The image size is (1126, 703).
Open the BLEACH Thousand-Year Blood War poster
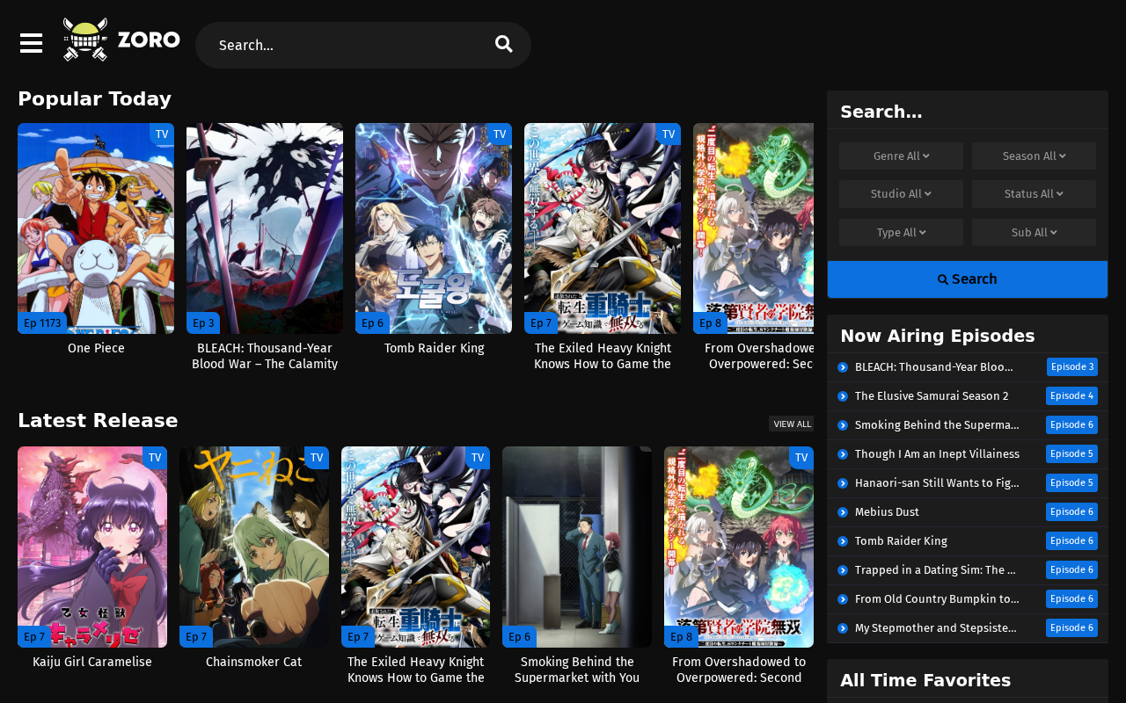click(265, 228)
